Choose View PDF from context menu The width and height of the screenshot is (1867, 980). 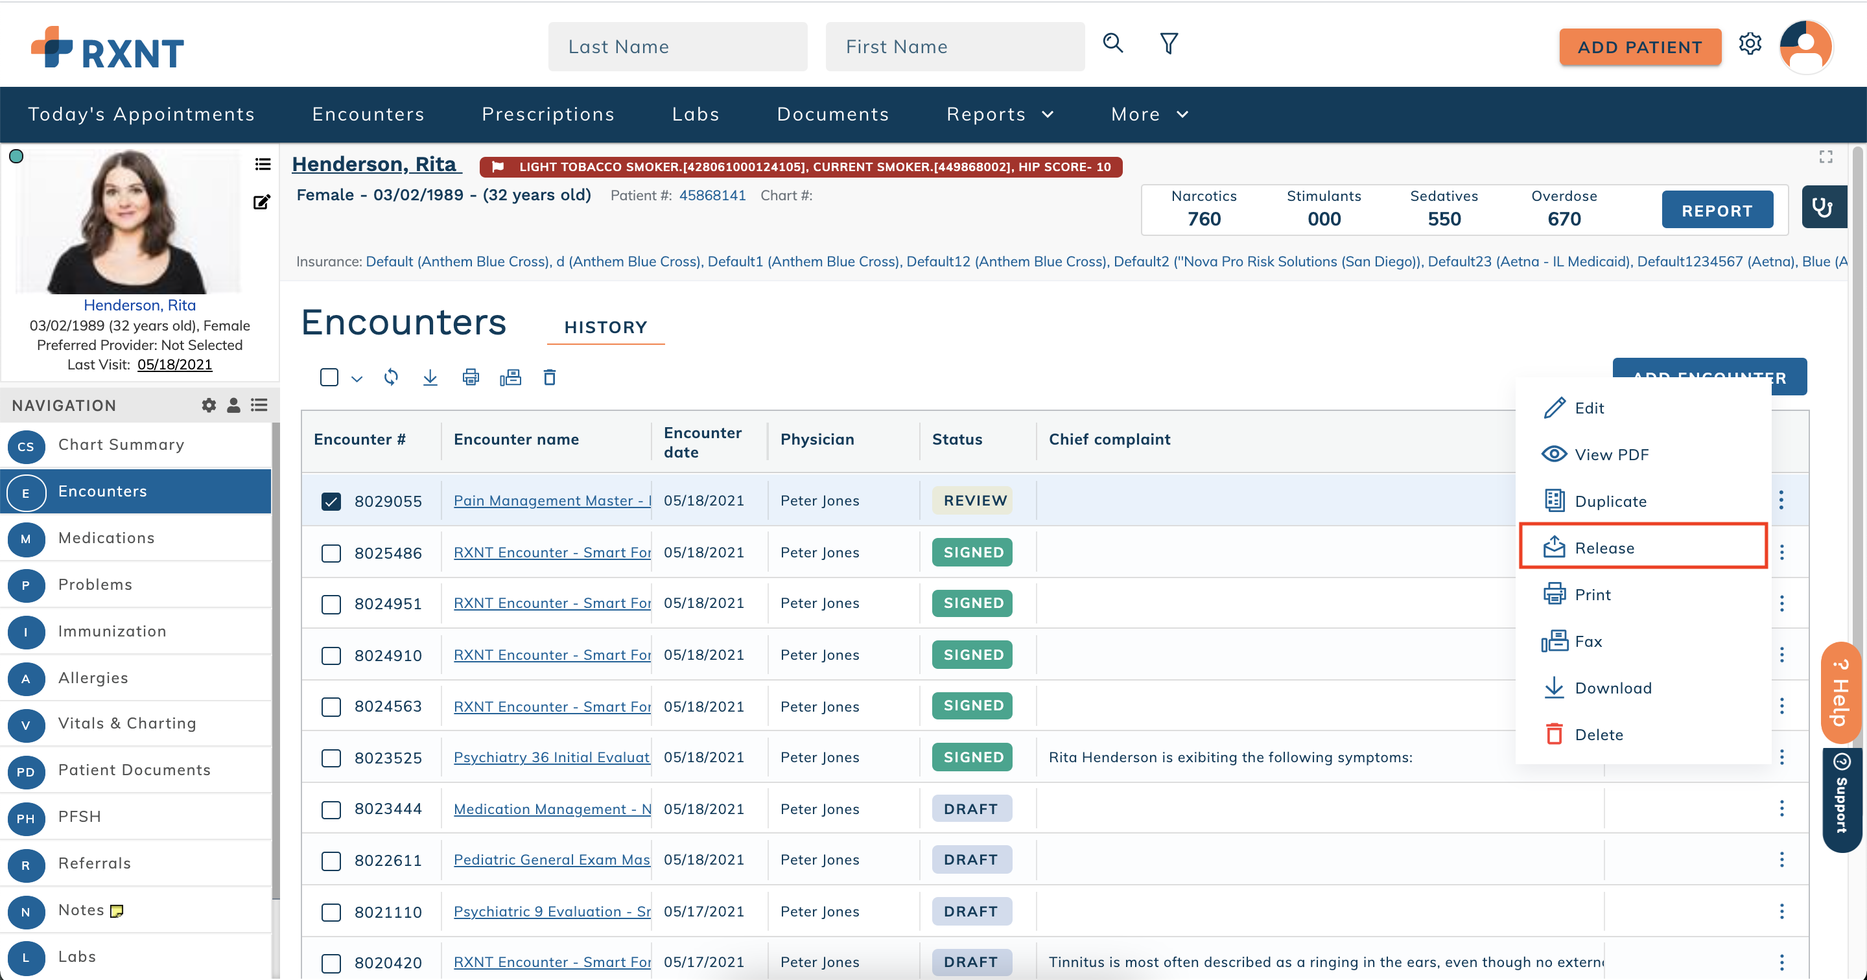[x=1642, y=454]
